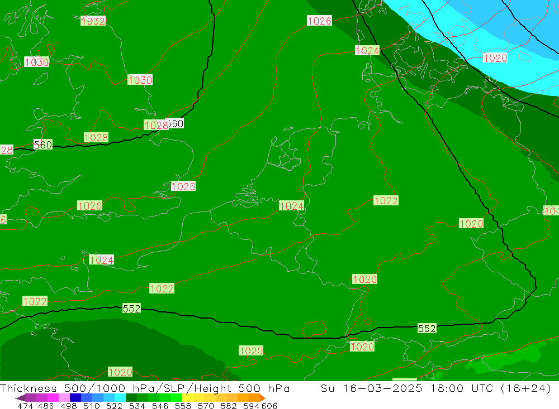Screen dimensions: 559x409
Task: Click the date text 'Su 16-03-2025 18:00 UTC (18+24)'
Action: [435, 388]
